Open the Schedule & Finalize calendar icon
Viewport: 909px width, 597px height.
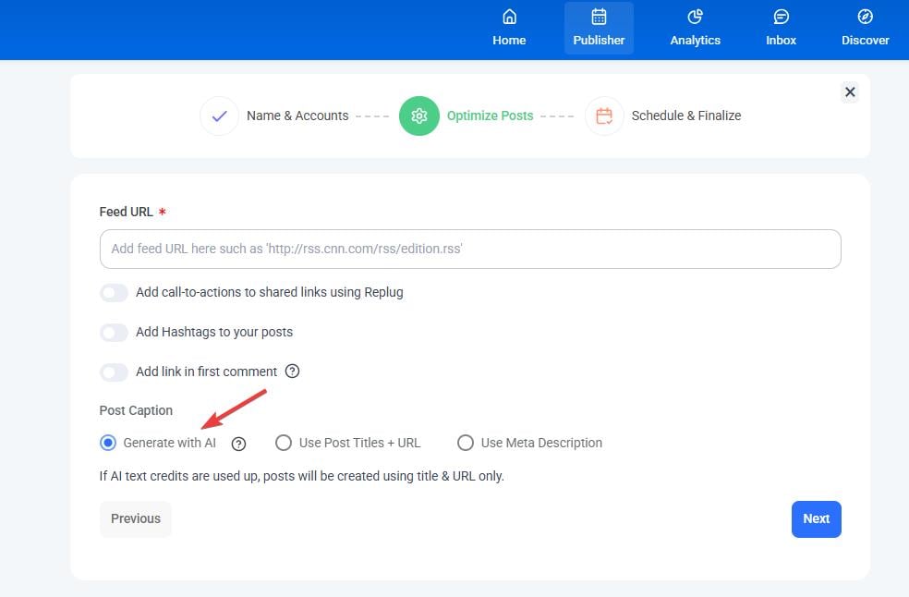(603, 116)
